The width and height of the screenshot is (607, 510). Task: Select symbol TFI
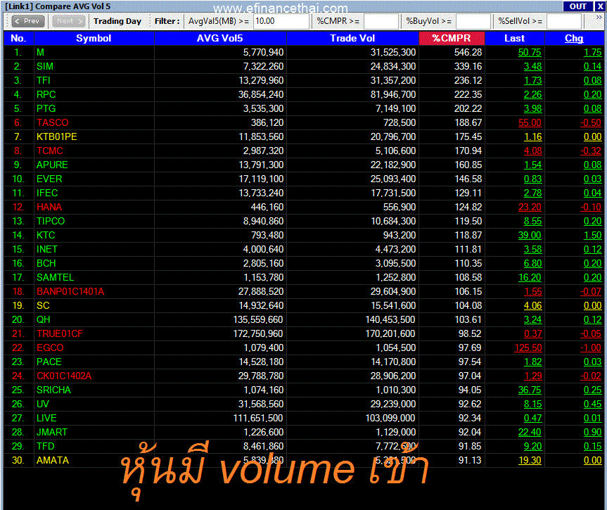pyautogui.click(x=44, y=81)
